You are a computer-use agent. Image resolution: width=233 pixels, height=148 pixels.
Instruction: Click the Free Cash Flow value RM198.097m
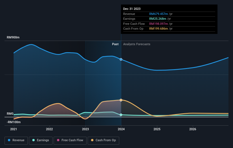tap(158, 24)
